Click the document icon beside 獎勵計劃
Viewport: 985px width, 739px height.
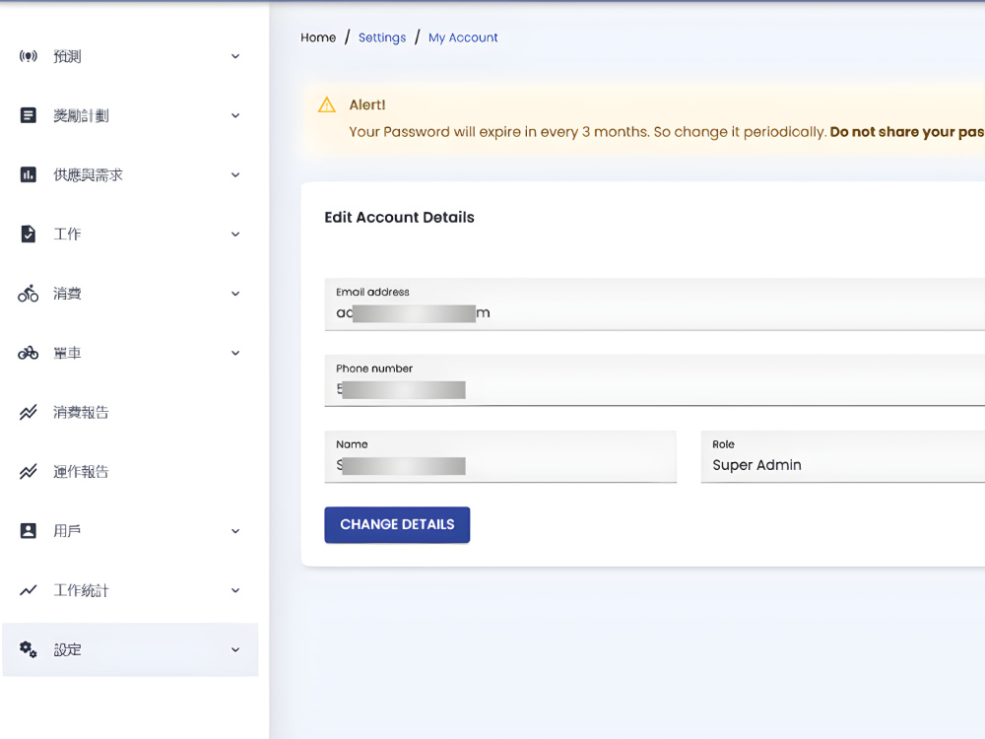(29, 115)
